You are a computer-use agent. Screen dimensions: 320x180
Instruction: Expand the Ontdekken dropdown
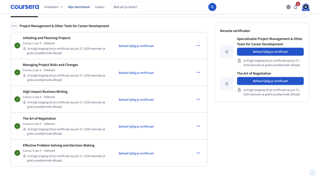tap(54, 7)
